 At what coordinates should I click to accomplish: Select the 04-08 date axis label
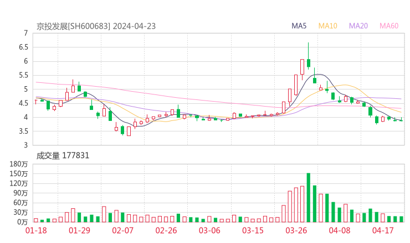click(x=340, y=230)
